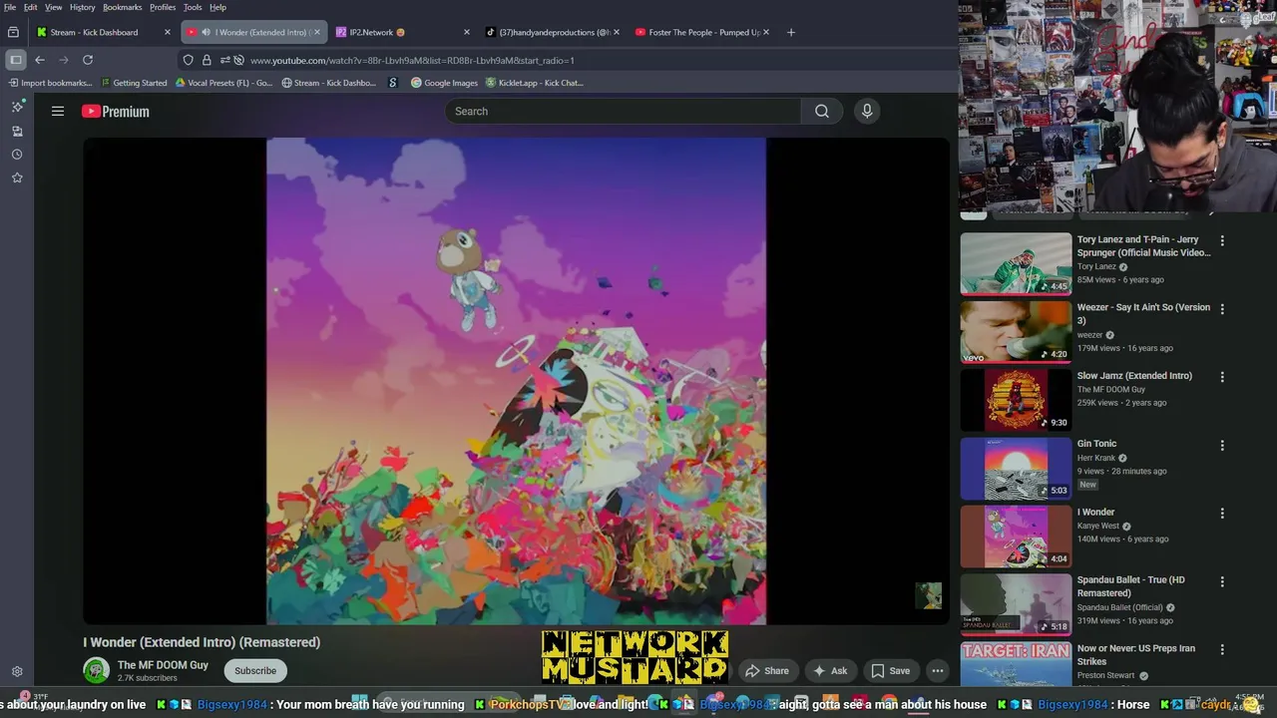Open the Profiles menu
The image size is (1277, 718).
click(x=163, y=7)
